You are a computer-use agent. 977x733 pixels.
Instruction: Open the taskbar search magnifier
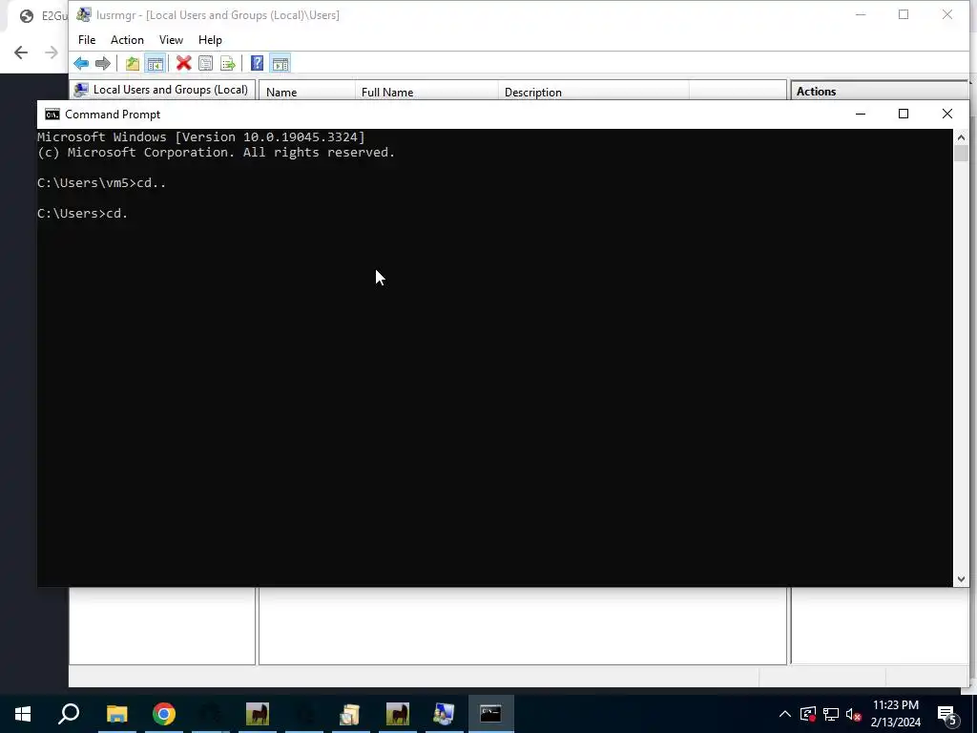69,714
